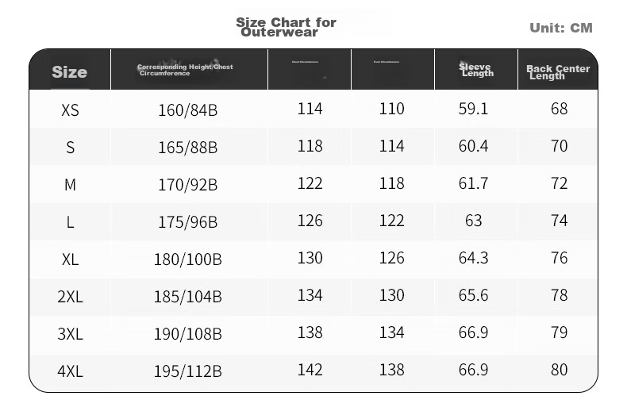Click the 170/92B height/chest cell
The height and width of the screenshot is (415, 627).
(187, 185)
